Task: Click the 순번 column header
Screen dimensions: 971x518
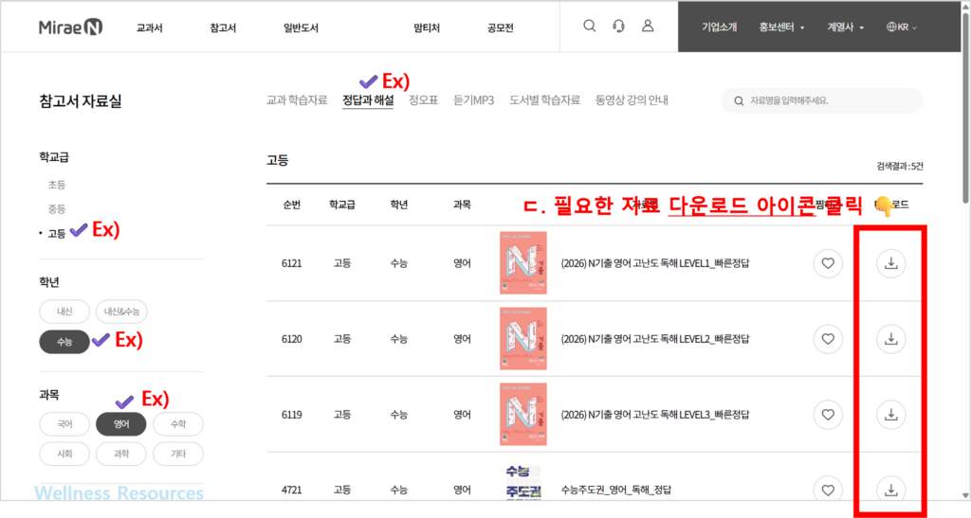Action: tap(292, 205)
